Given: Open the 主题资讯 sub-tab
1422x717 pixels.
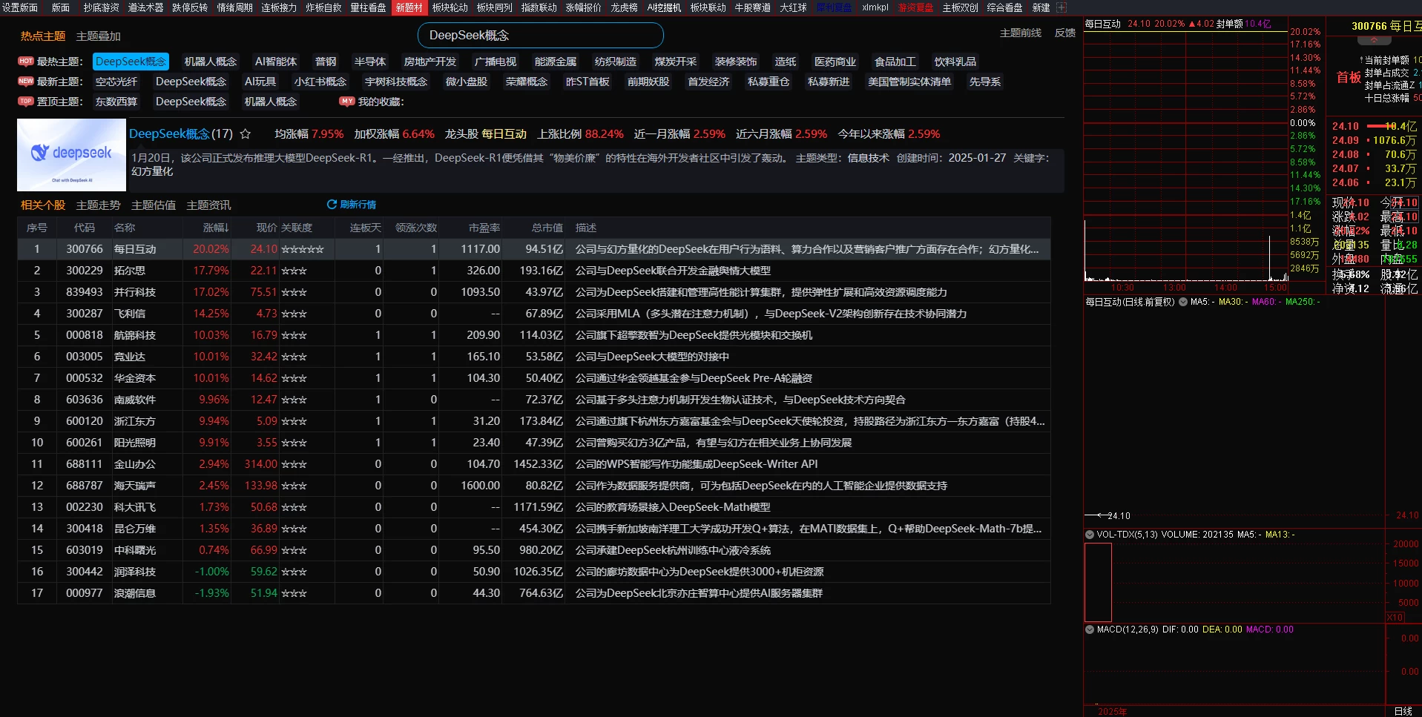Looking at the screenshot, I should click(208, 205).
